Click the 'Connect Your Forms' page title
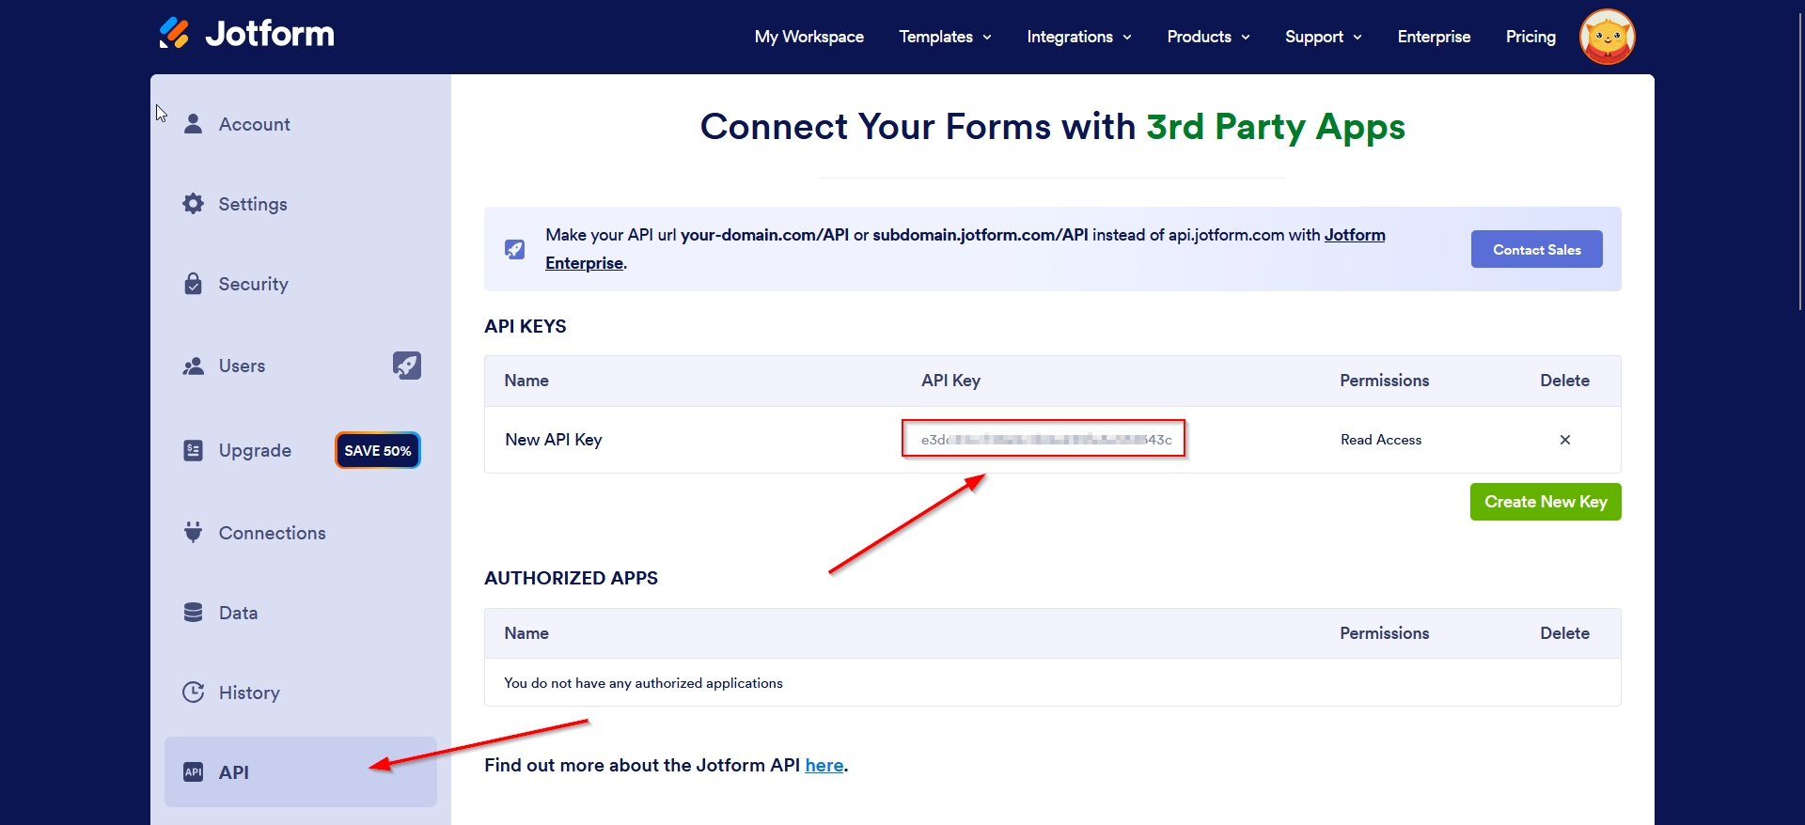Viewport: 1805px width, 825px height. 1053,127
